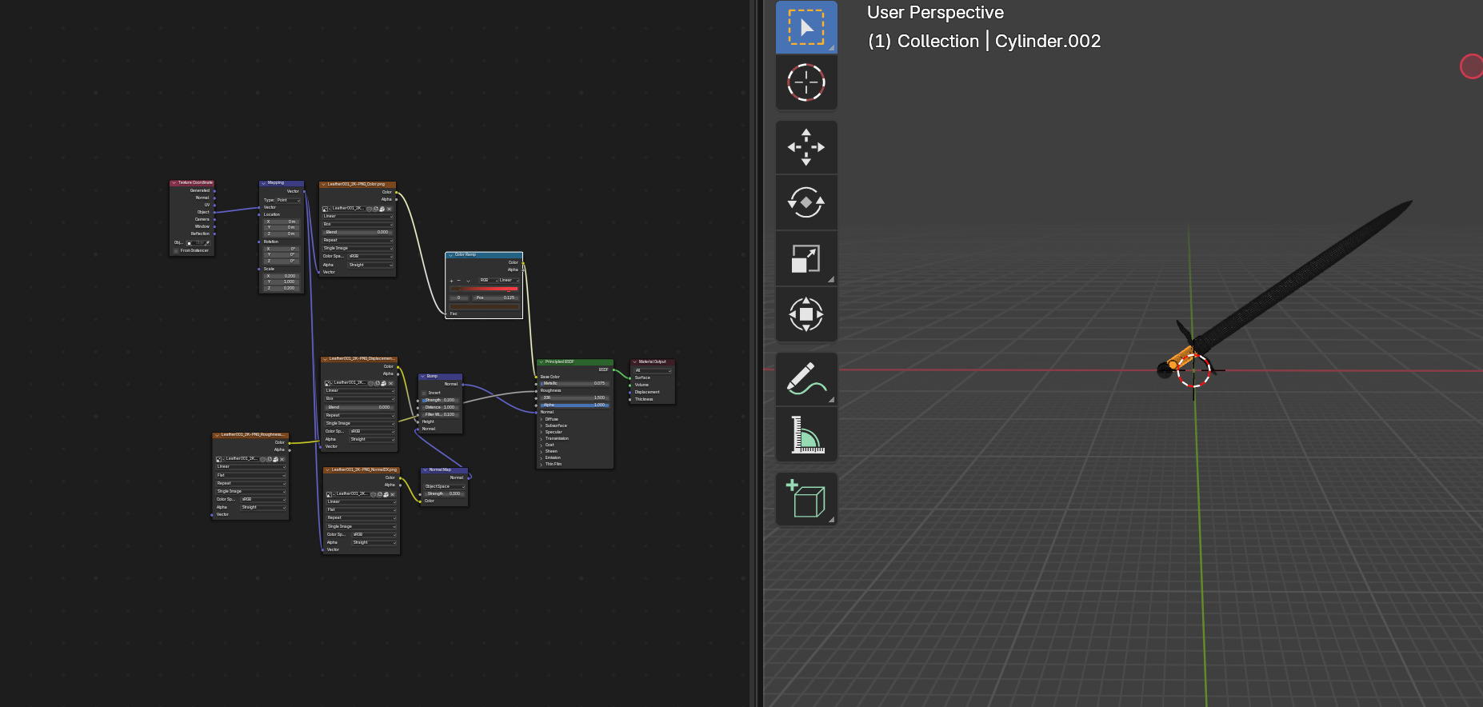
Task: Activate the Rotate tool
Action: click(806, 203)
